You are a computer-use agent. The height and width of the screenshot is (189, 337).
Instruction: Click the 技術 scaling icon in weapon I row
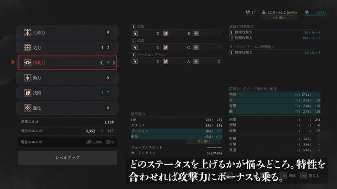[x=165, y=34]
